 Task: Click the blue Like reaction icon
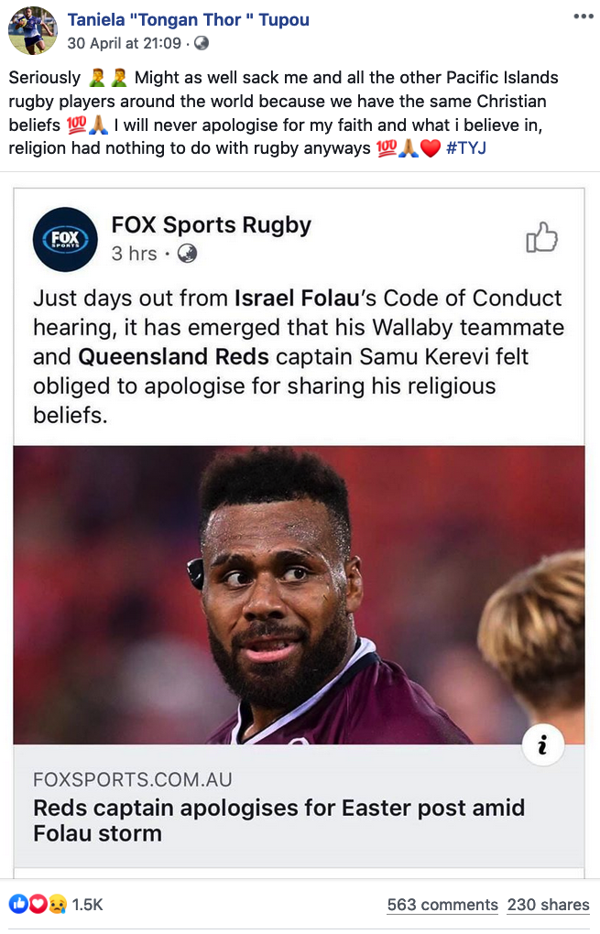pos(18,904)
